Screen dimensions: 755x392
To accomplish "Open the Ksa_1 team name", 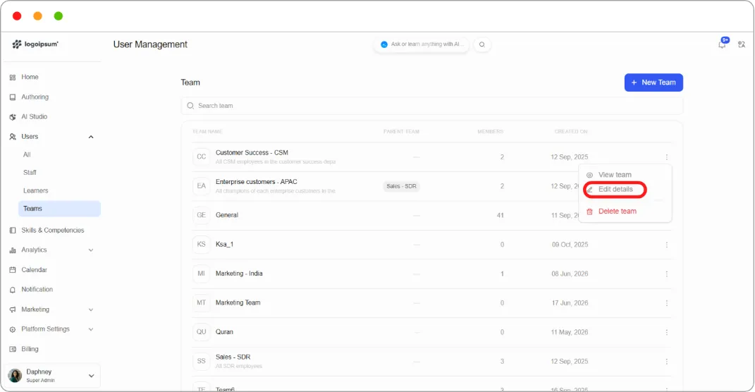I will coord(224,245).
